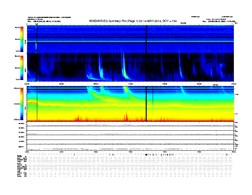Click the Cal marker label above RAD2
252x195 pixels.
(37, 24)
